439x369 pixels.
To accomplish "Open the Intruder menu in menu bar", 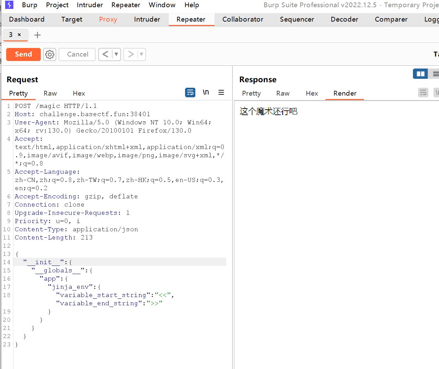I will (x=90, y=5).
